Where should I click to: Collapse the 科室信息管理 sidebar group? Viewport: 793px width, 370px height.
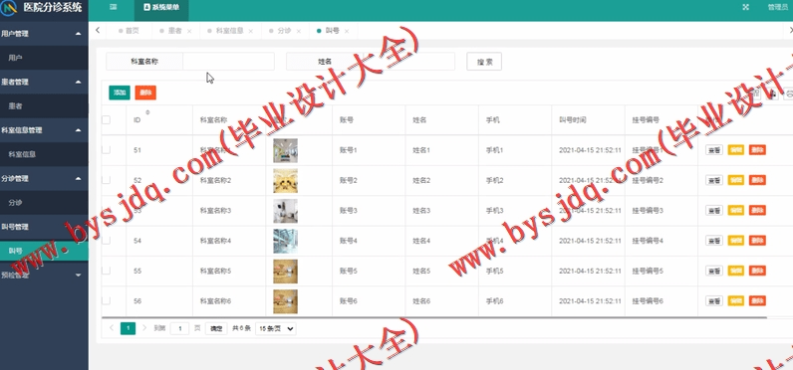[44, 130]
